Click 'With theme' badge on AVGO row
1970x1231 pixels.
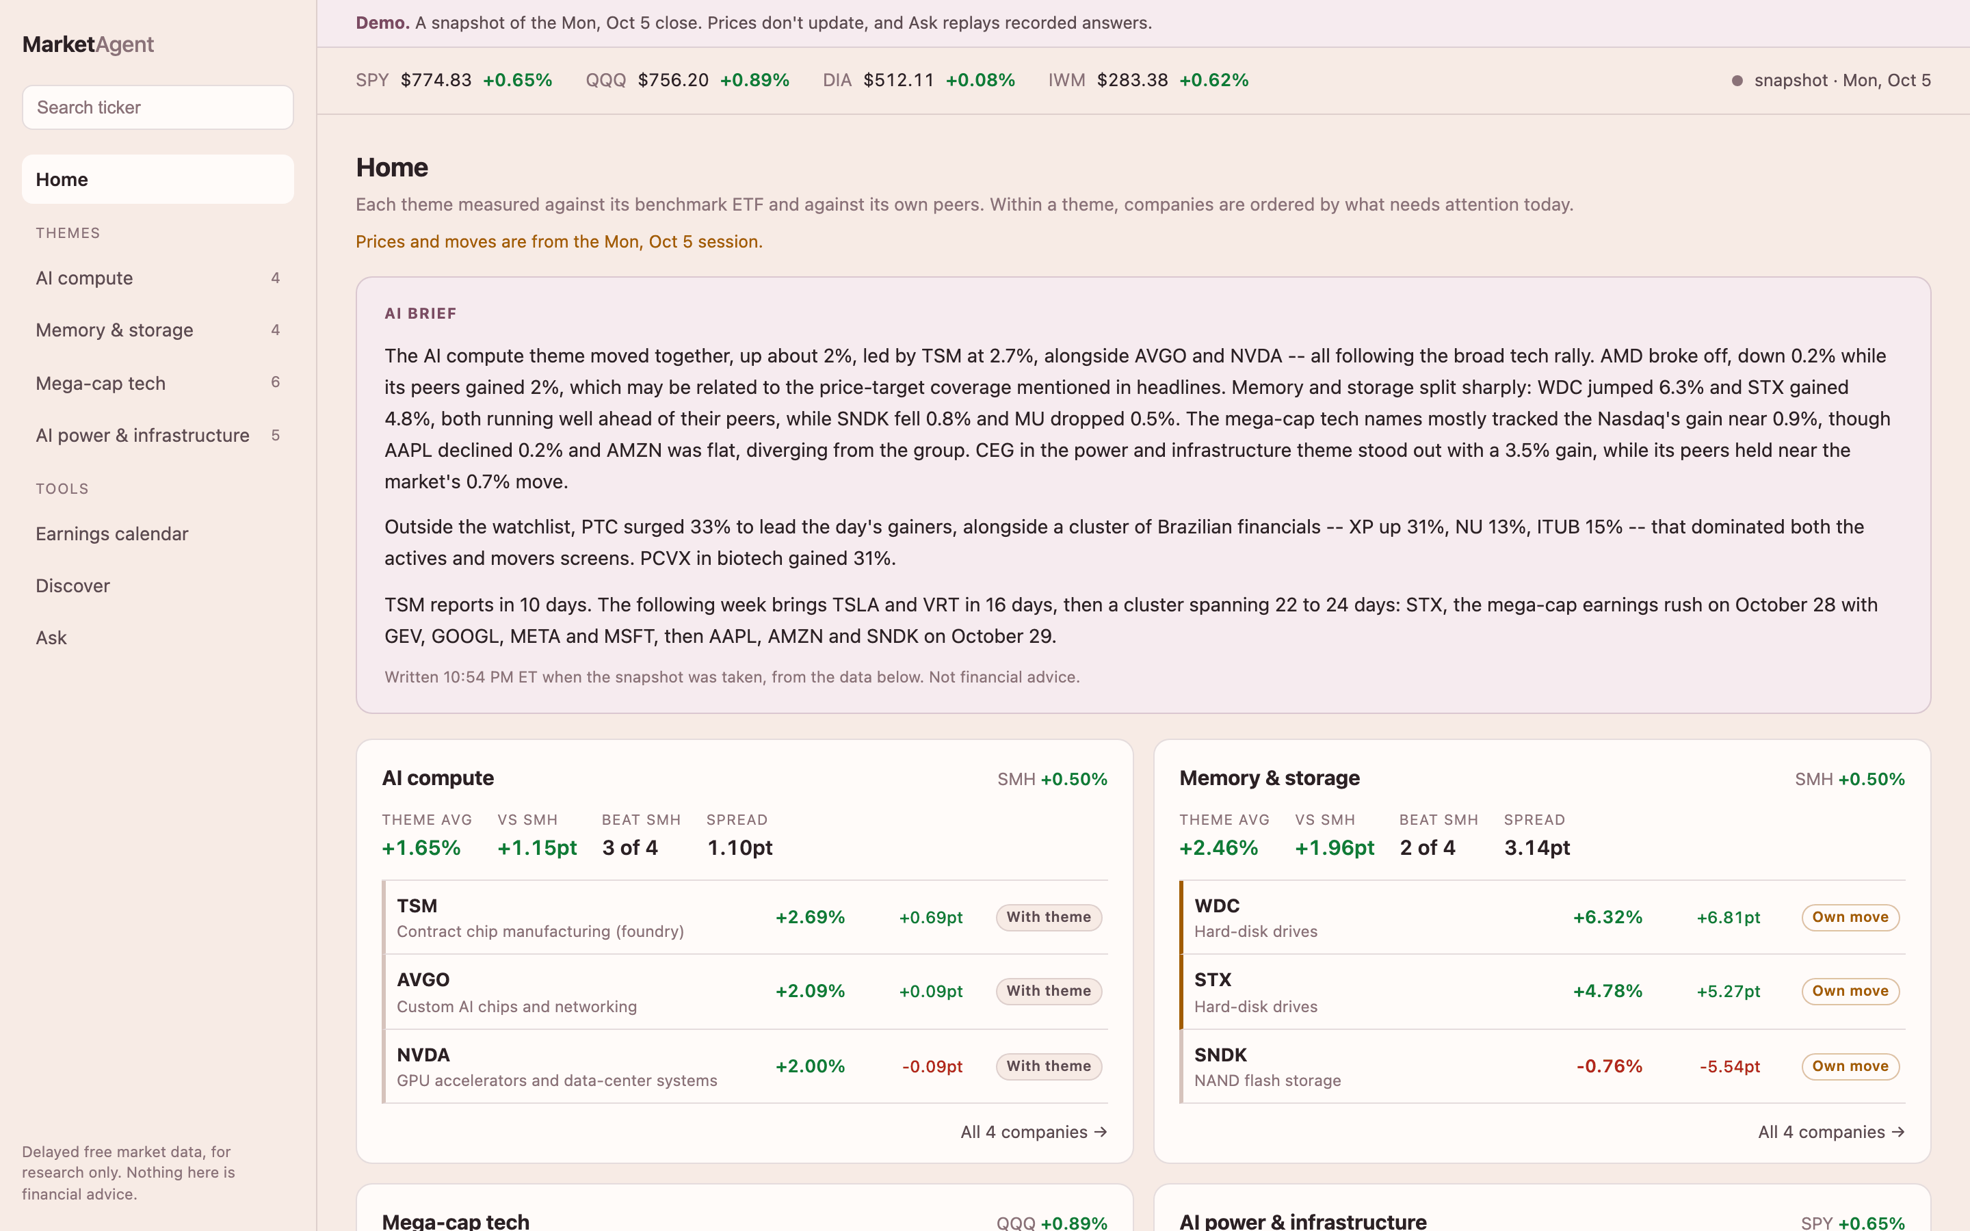1049,992
